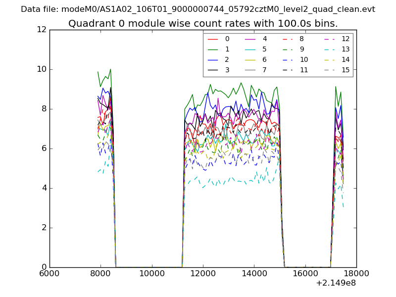Viewport: 396px width, 297px height.
Task: Click the green line sample for module 1
Action: click(x=213, y=49)
